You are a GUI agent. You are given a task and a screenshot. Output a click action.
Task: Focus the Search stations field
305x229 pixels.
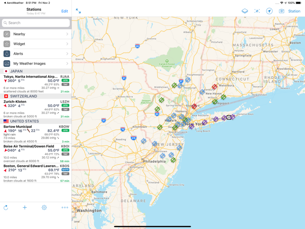pyautogui.click(x=36, y=23)
